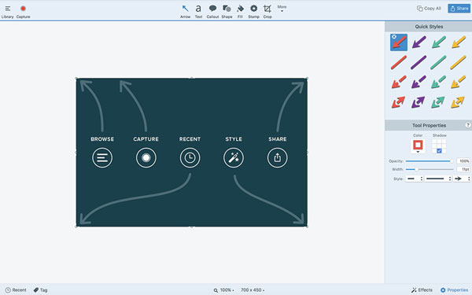
Task: Select the Callout tool
Action: click(212, 12)
